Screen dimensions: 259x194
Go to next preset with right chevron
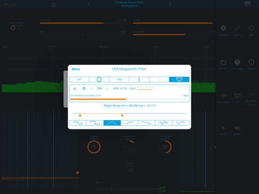point(170,4)
